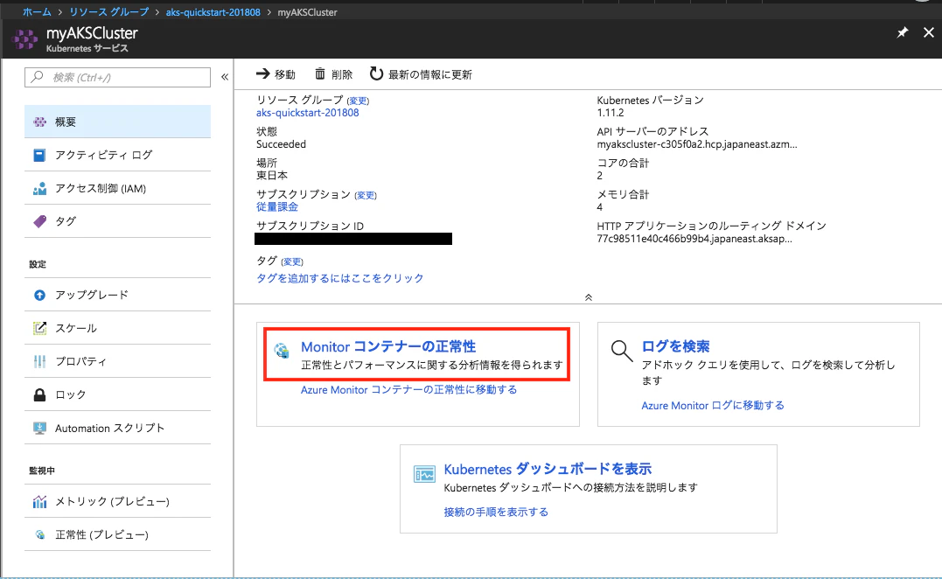This screenshot has width=942, height=579.
Task: Go to リソース グループ breadcrumb
Action: click(x=108, y=12)
